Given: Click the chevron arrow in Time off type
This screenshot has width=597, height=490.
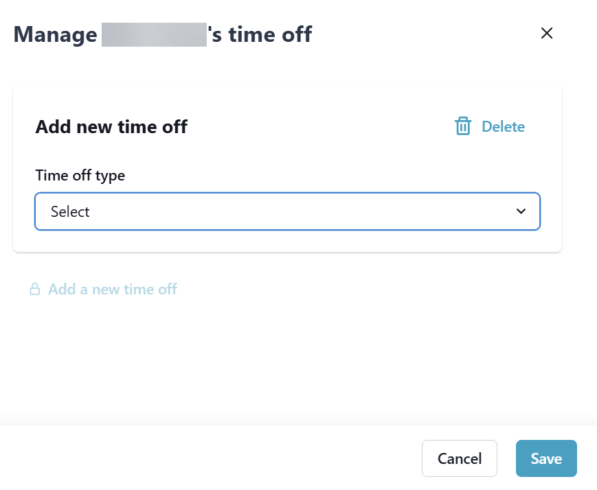Looking at the screenshot, I should pyautogui.click(x=521, y=211).
